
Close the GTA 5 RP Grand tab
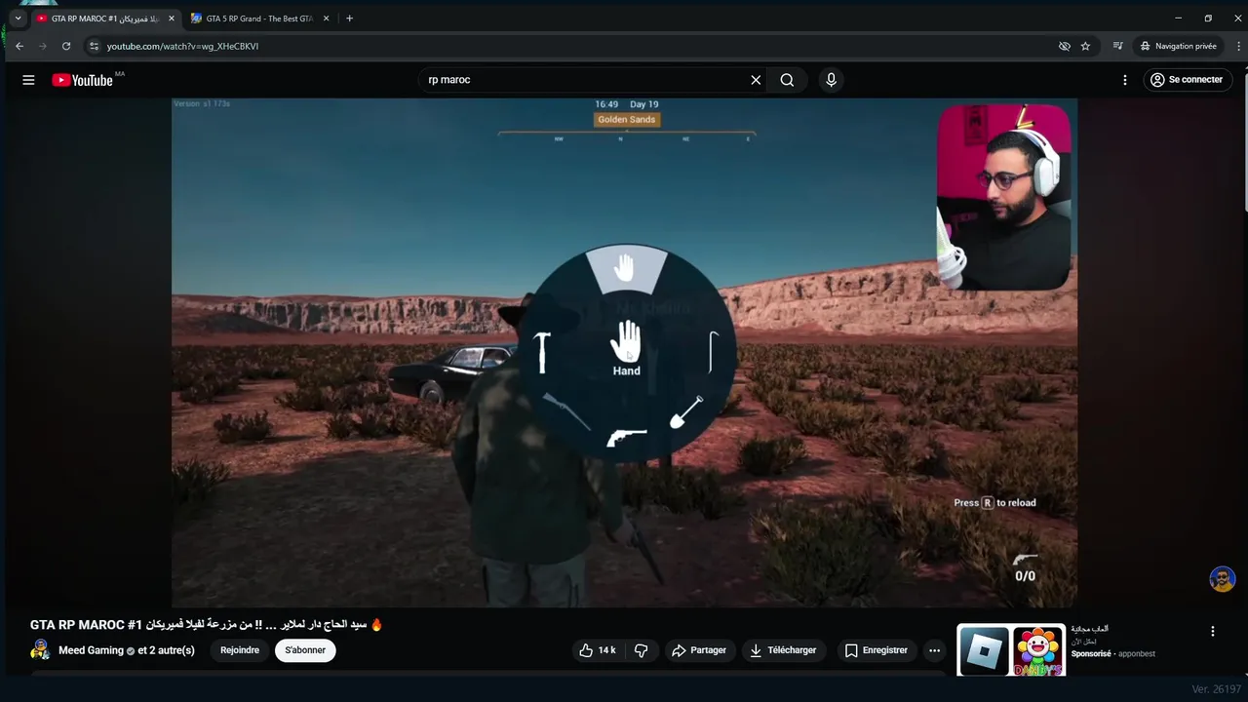pyautogui.click(x=326, y=19)
